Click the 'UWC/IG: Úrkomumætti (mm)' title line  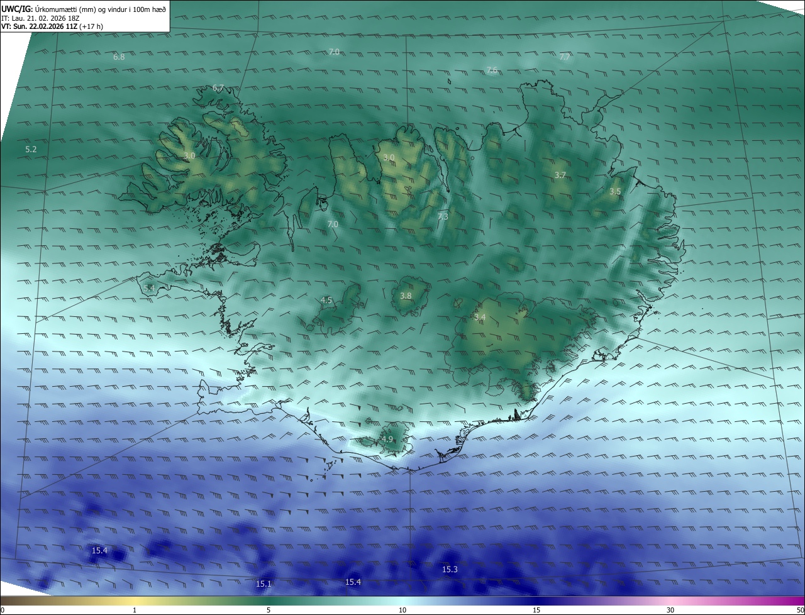(x=84, y=9)
